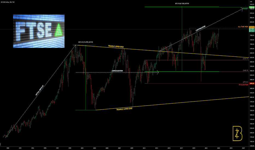Screen dimensions: 255x150
Task: Click 2015 on the time axis
Action: click(169, 148)
